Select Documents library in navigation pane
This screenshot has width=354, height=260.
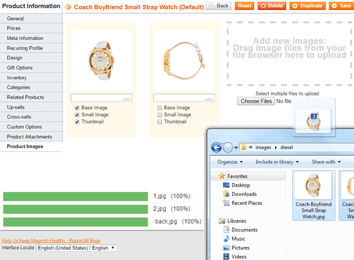pyautogui.click(x=240, y=230)
